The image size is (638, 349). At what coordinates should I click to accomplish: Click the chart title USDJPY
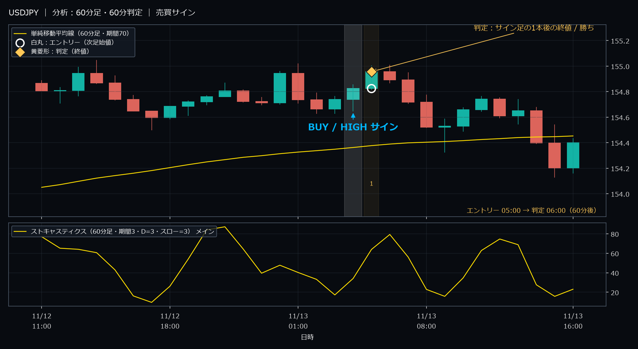[x=24, y=13]
